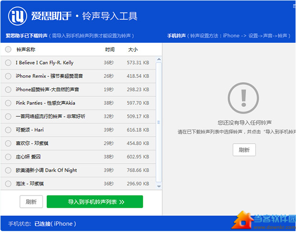Click the 泡沫 - 邓紫棋 title
Image resolution: width=296 pixels, height=232 pixels.
[x=30, y=184]
